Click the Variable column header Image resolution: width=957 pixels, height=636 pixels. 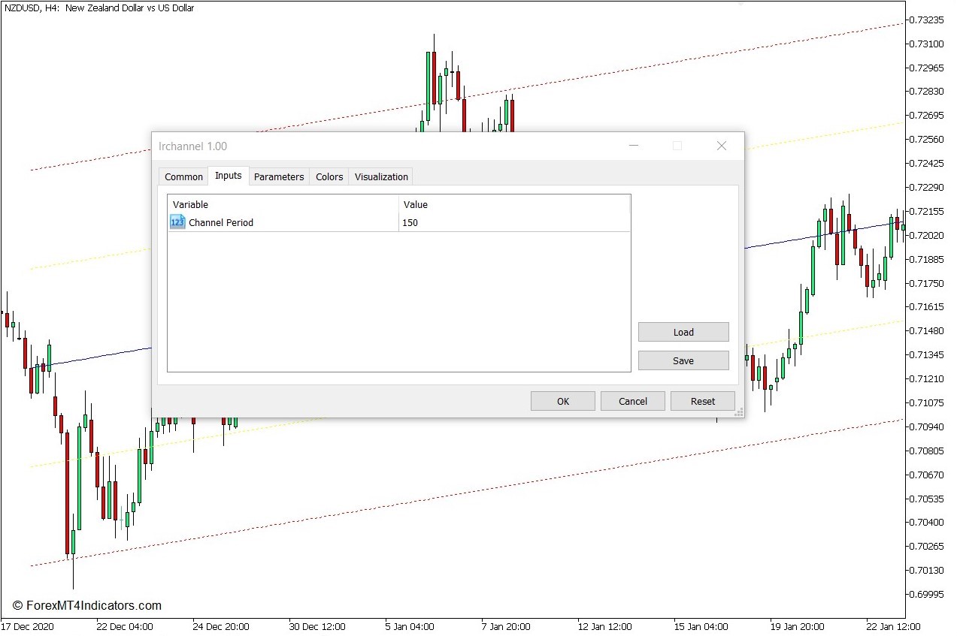283,204
